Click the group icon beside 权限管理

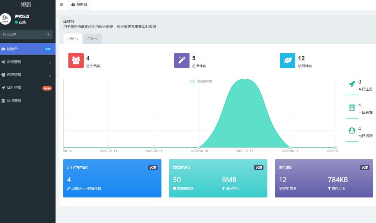pyautogui.click(x=3, y=75)
